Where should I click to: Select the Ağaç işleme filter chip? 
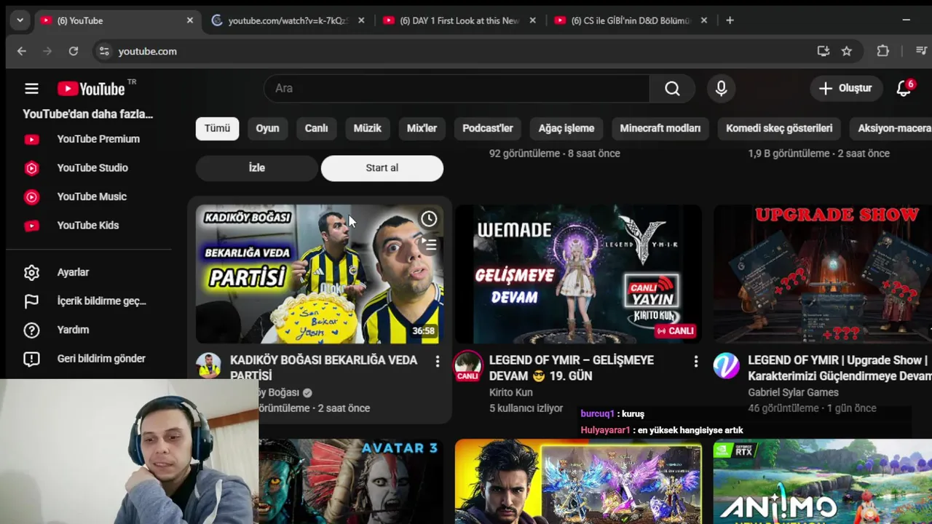[x=566, y=128]
